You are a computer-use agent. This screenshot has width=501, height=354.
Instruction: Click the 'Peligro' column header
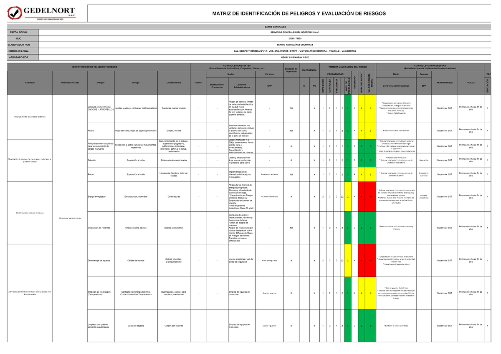pyautogui.click(x=101, y=83)
